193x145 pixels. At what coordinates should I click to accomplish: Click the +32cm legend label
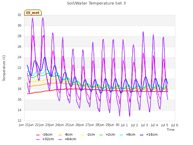coord(48,139)
